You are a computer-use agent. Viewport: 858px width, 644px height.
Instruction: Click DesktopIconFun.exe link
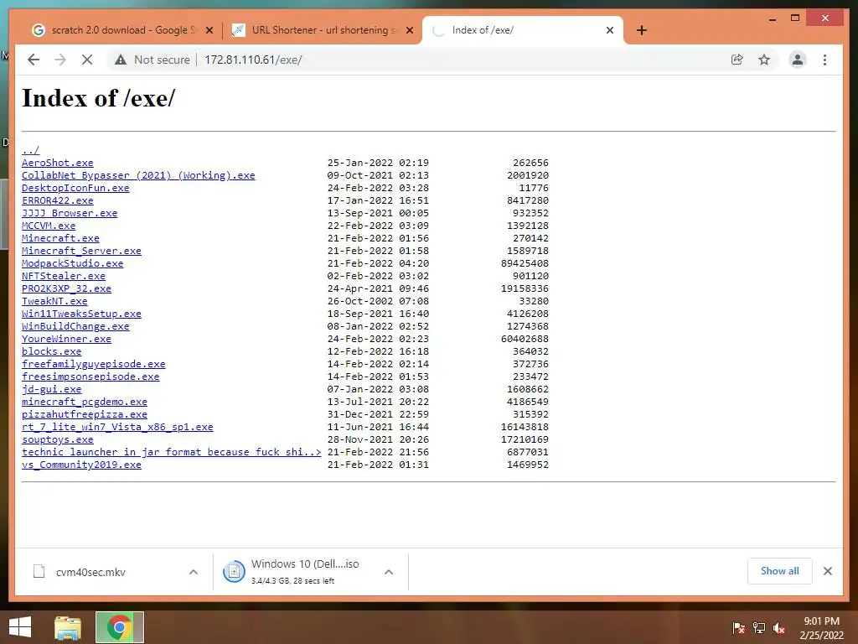pos(75,188)
